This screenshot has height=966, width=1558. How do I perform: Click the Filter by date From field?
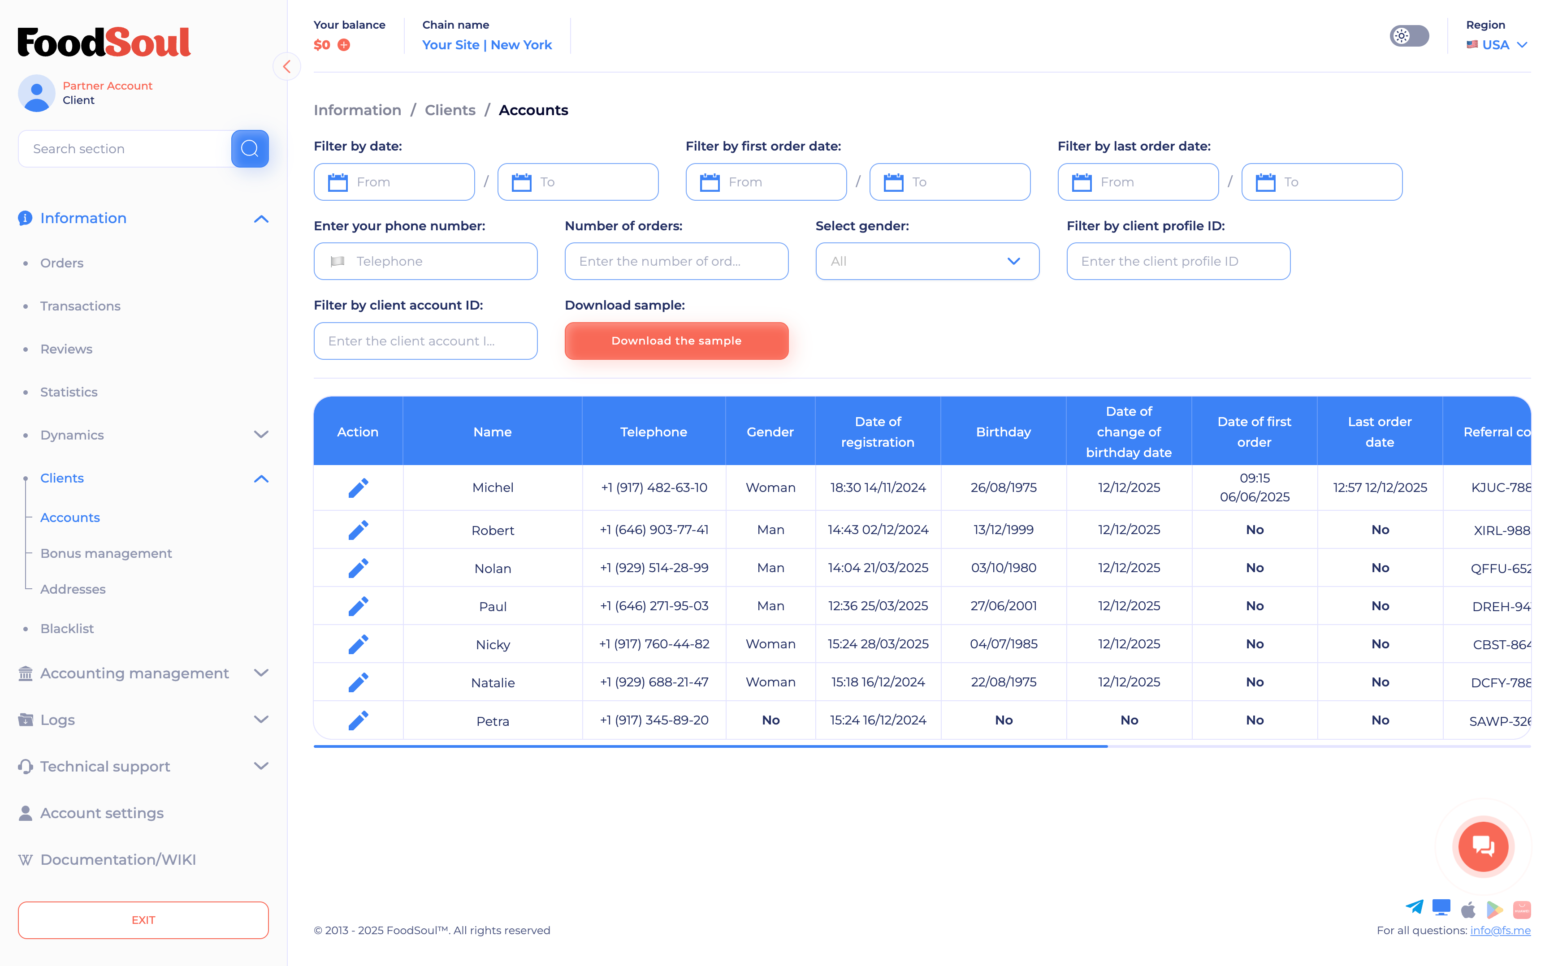click(x=394, y=182)
